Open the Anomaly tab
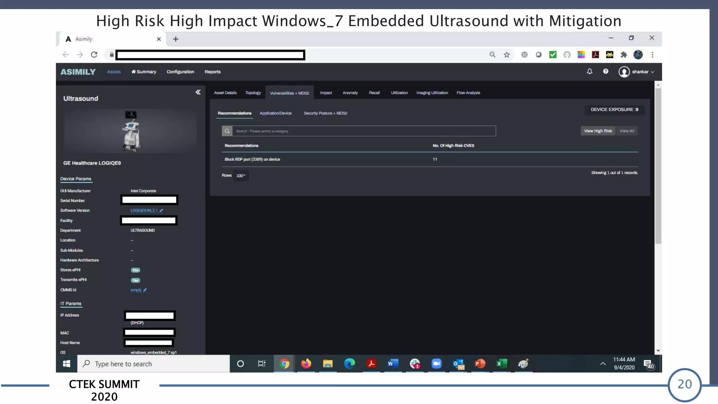This screenshot has height=404, width=718. point(350,93)
